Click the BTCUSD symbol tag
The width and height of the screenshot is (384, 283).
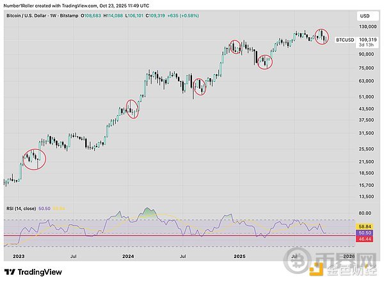click(345, 39)
